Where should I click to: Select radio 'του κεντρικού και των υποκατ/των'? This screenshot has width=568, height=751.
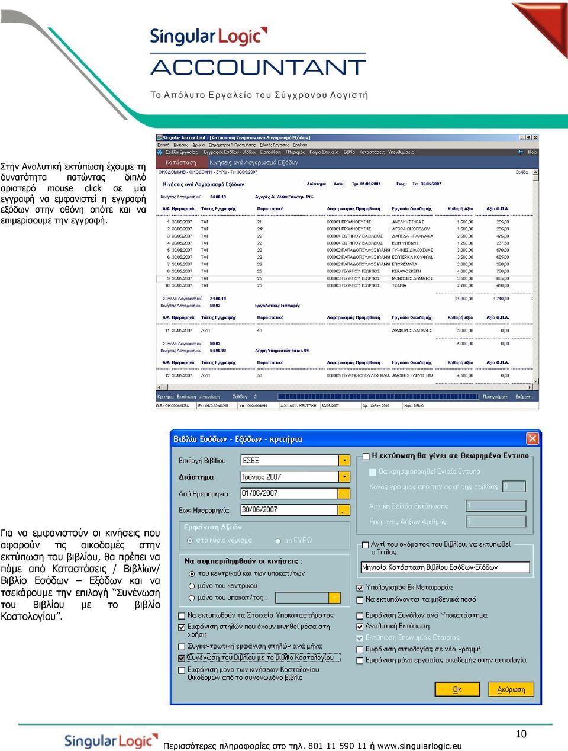192,573
